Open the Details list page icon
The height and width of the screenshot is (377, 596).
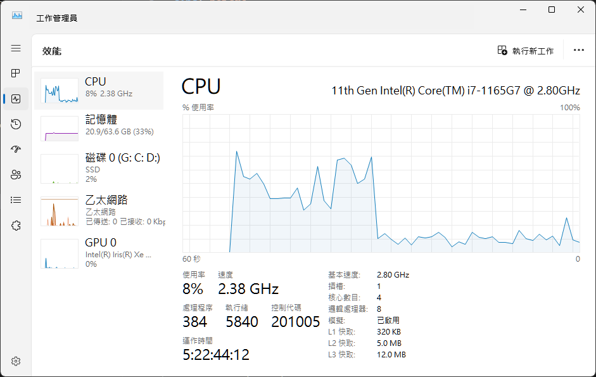[x=16, y=200]
